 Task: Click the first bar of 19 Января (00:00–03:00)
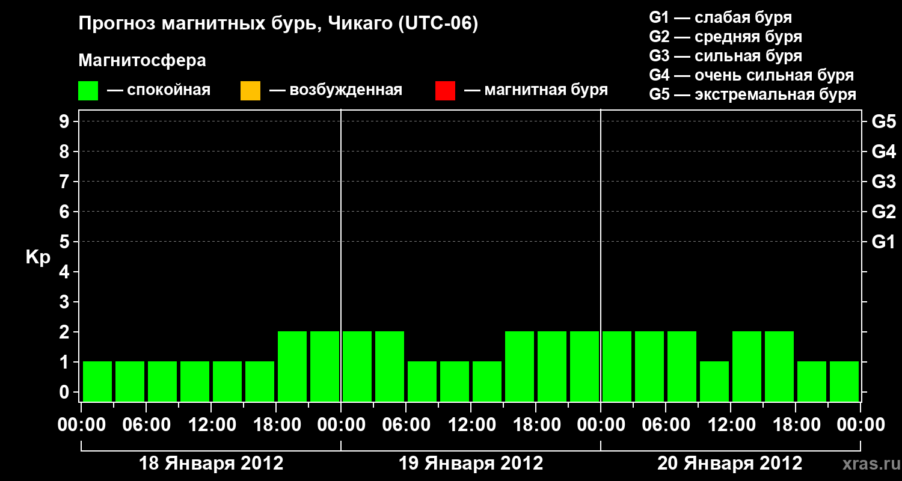pos(357,366)
